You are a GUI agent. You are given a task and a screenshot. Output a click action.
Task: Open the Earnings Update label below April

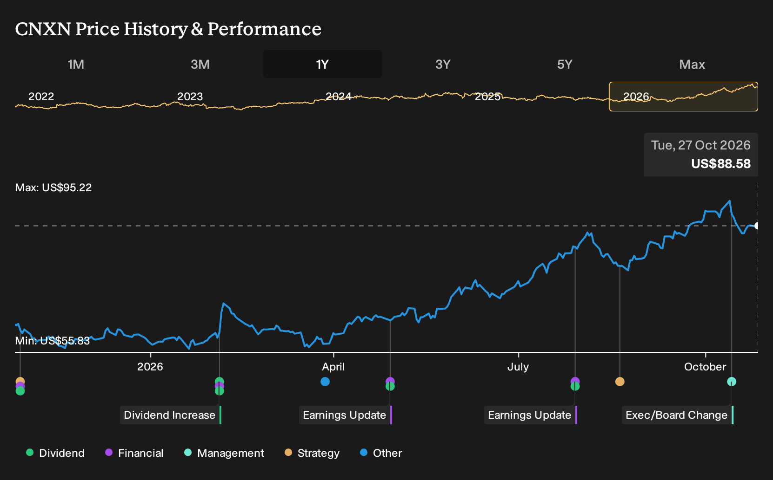point(346,415)
